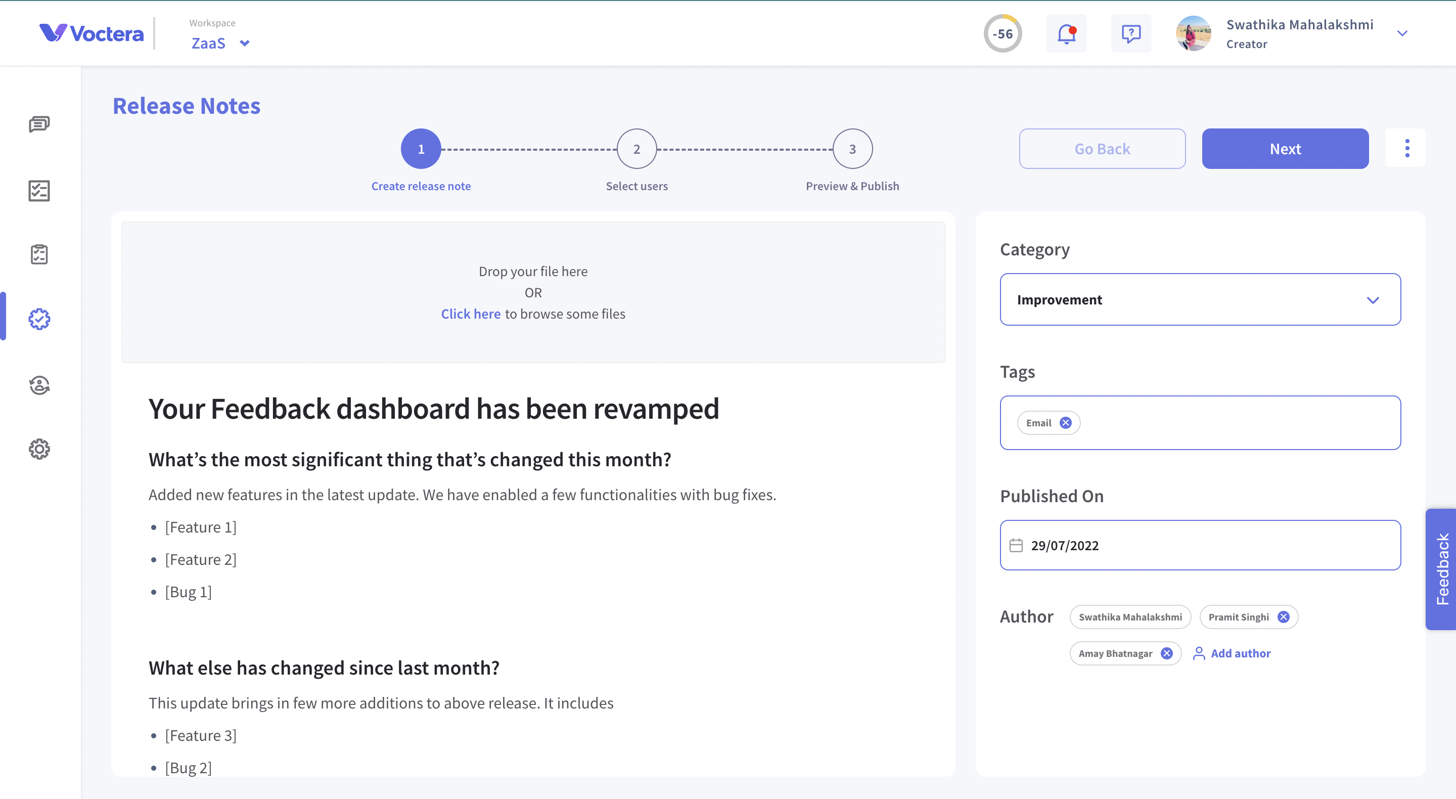Click the '[Feature 1]' bullet
The height and width of the screenshot is (799, 1456).
[x=201, y=527]
